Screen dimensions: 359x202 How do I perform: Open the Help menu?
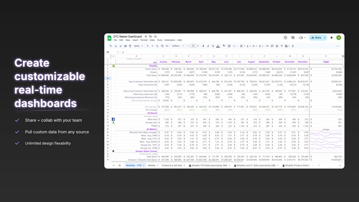tap(179, 40)
